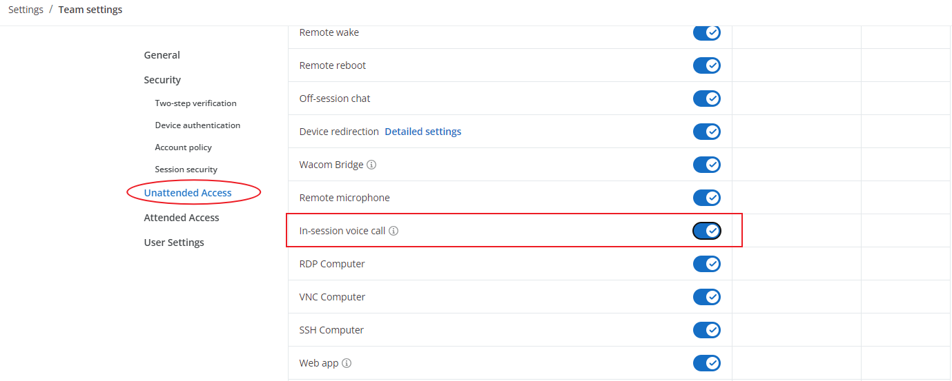
Task: Disable the Remote reboot toggle
Action: [x=706, y=65]
